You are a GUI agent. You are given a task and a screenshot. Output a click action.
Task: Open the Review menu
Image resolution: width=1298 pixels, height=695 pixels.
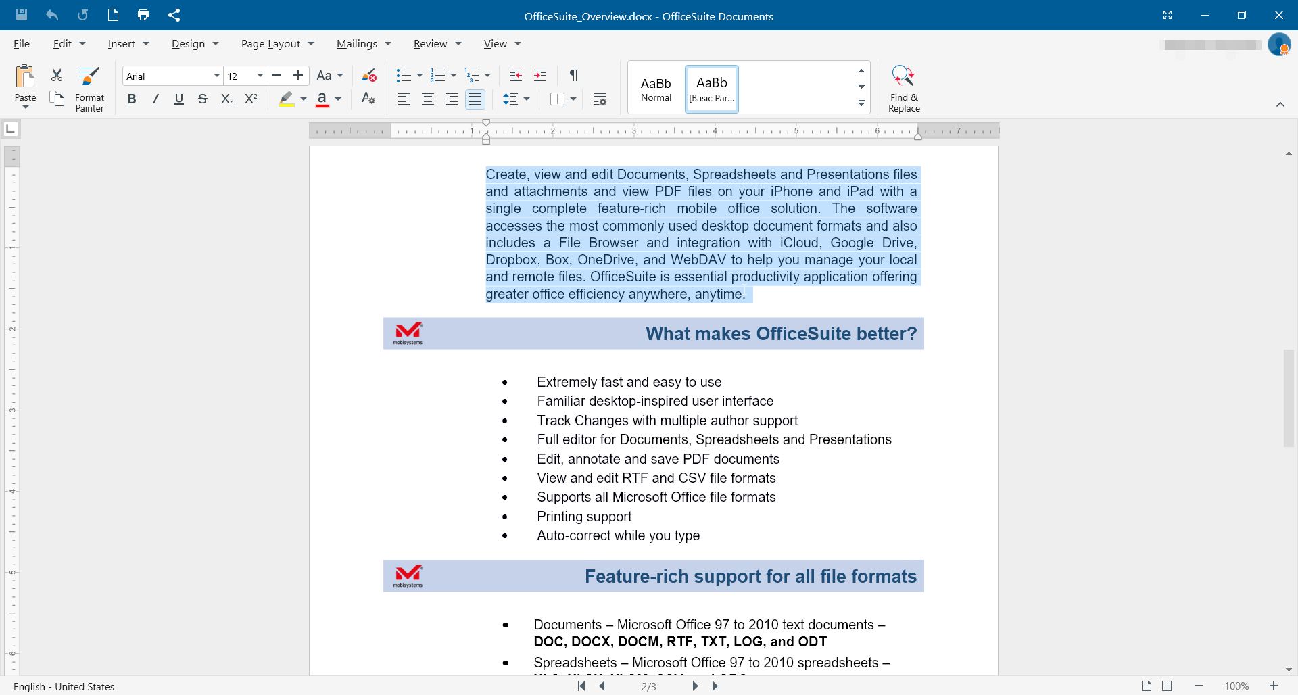coord(437,43)
